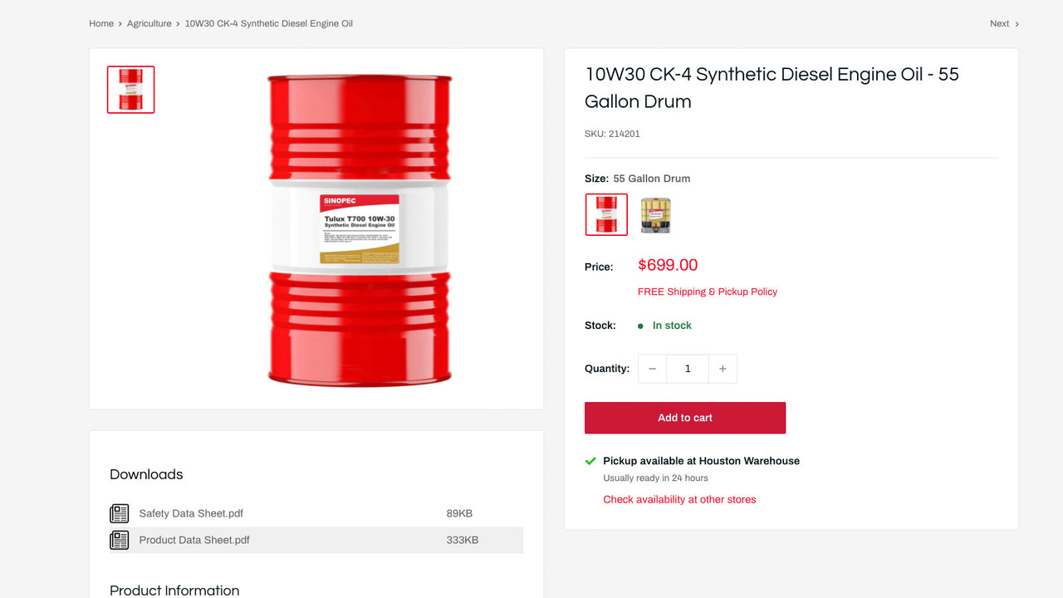1063x598 pixels.
Task: Click the minus icon to decrease quantity
Action: (652, 368)
